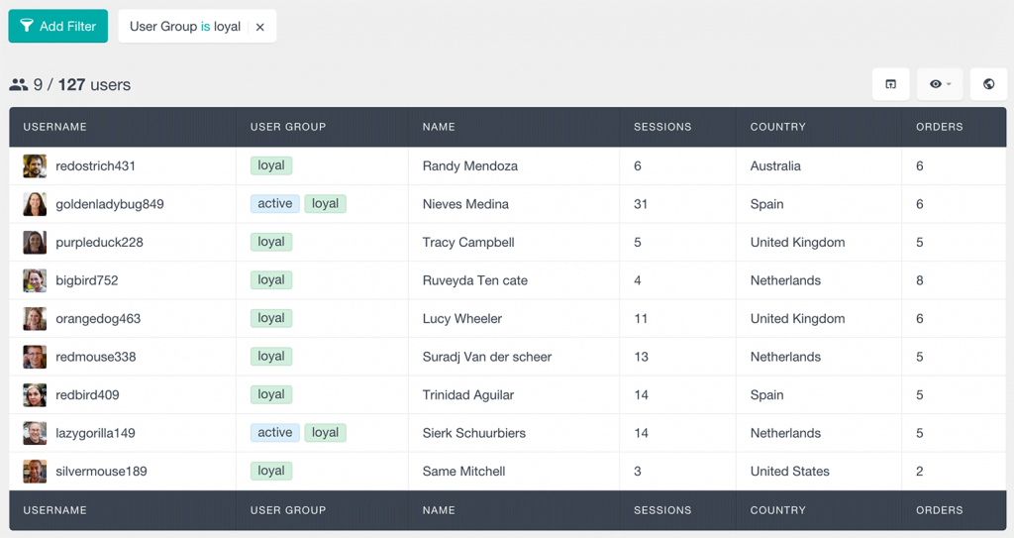Click the footer Name column header
The height and width of the screenshot is (538, 1014).
[439, 510]
